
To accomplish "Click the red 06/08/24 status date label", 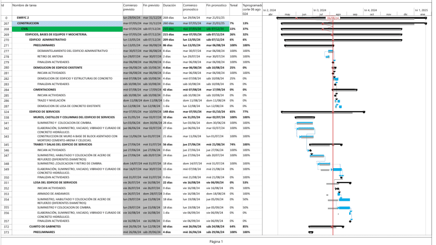I will click(x=333, y=18).
